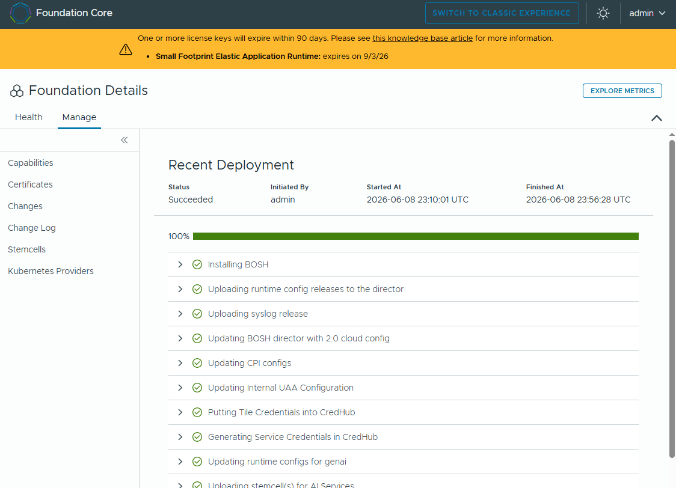Click the Foundation Core logo icon
676x488 pixels.
(x=20, y=13)
